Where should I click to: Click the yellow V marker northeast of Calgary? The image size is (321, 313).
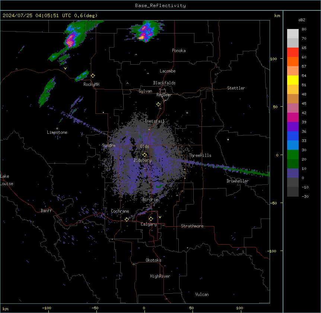160,217
